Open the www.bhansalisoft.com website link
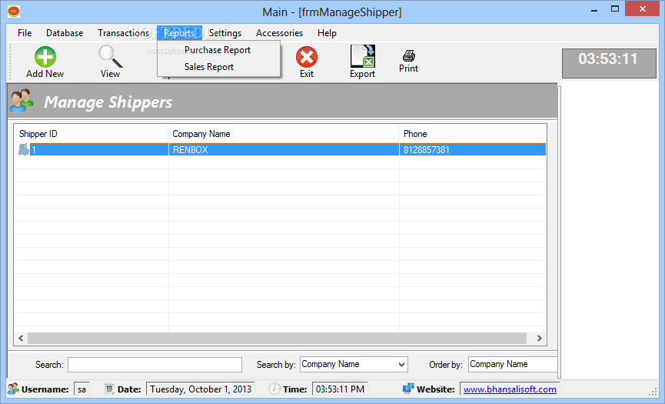665x404 pixels. pyautogui.click(x=510, y=389)
